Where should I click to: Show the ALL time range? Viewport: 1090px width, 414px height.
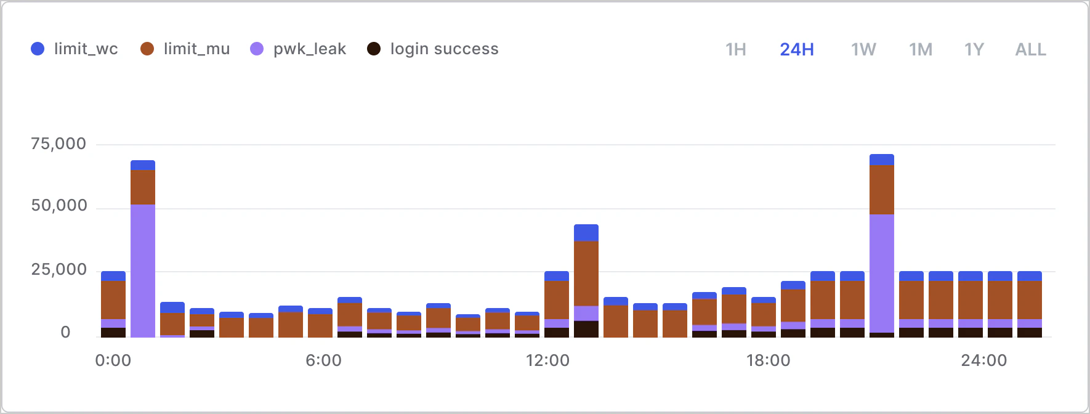(x=1031, y=49)
